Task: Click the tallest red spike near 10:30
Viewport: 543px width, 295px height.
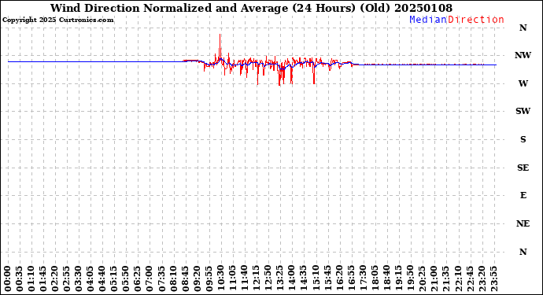Action: (220, 46)
